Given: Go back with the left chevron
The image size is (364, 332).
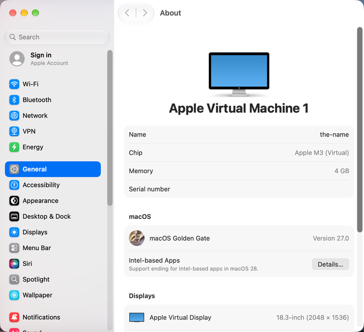Looking at the screenshot, I should pyautogui.click(x=127, y=13).
